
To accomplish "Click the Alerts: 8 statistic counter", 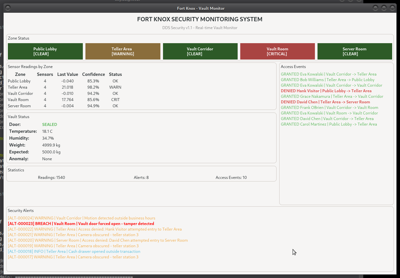I will [141, 177].
